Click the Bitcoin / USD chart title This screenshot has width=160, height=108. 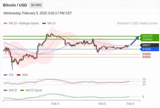[15, 5]
